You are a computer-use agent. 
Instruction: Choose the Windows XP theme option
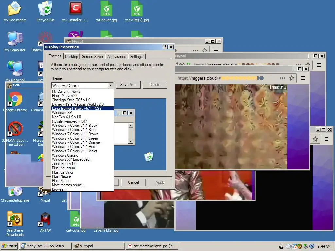82,113
